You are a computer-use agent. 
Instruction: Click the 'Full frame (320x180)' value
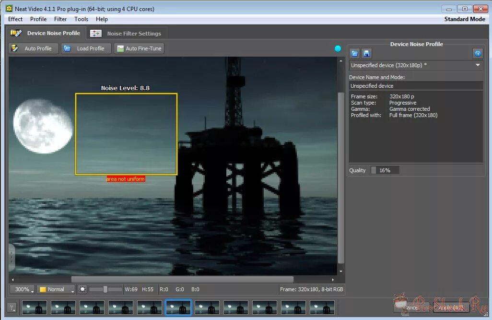(413, 115)
